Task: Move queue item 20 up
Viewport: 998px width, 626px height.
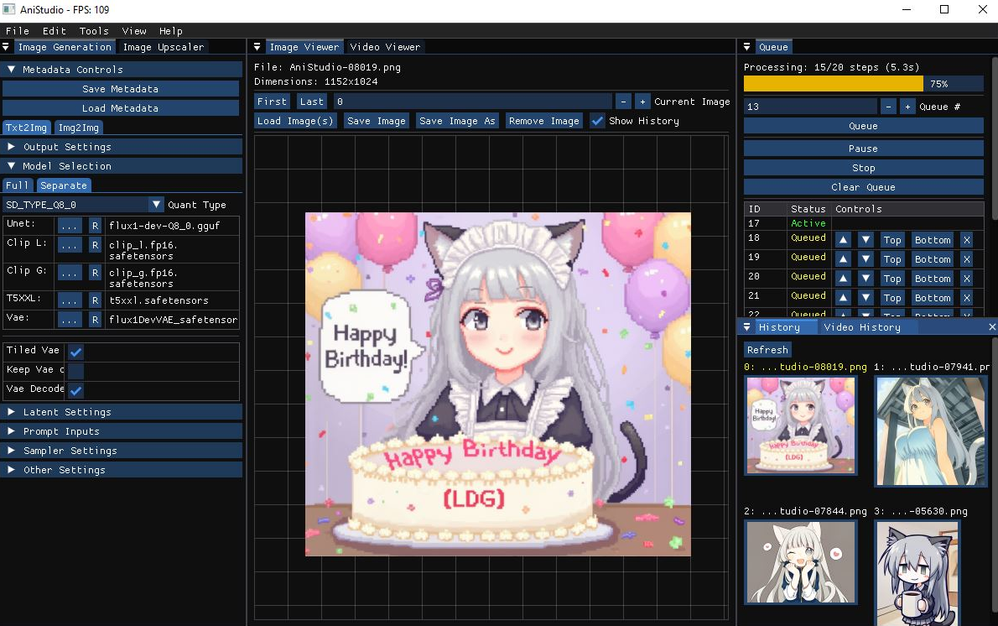Action: point(844,279)
